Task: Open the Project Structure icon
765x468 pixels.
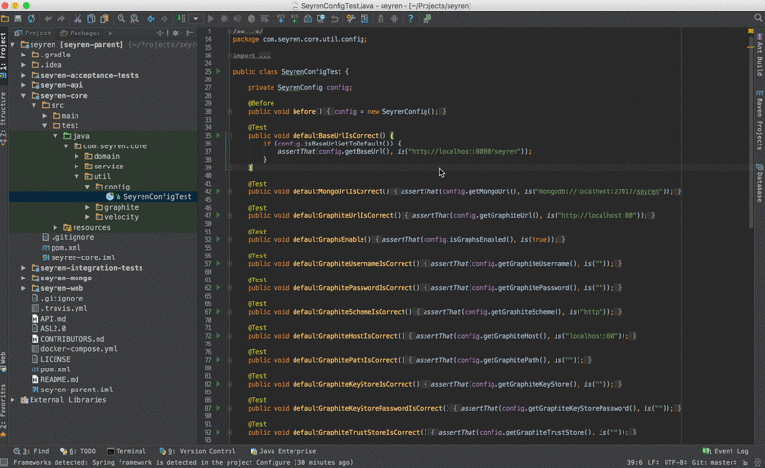Action: tap(364, 19)
